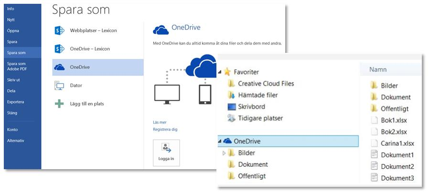Collapse the OneDrive tree node

pos(220,142)
